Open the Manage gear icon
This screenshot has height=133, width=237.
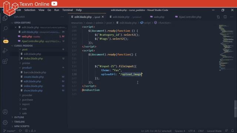pyautogui.click(x=5, y=122)
